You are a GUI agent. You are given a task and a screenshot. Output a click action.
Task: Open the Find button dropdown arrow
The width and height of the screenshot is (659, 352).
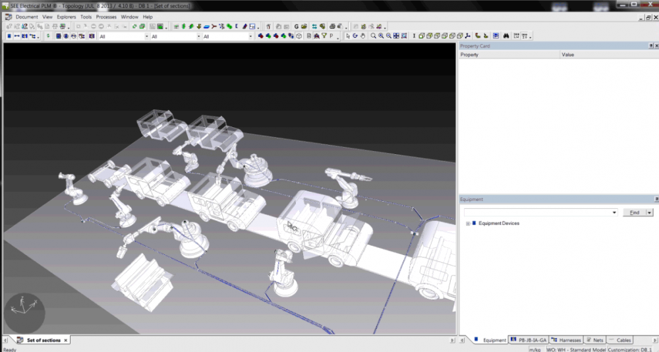click(650, 213)
